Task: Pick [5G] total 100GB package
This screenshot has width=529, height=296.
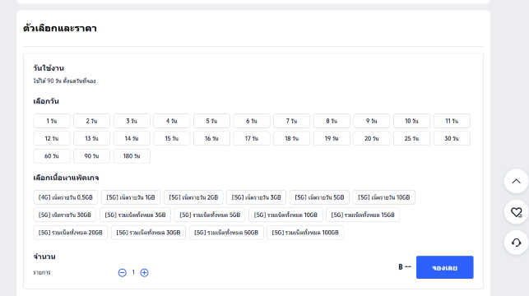Action: pyautogui.click(x=305, y=233)
